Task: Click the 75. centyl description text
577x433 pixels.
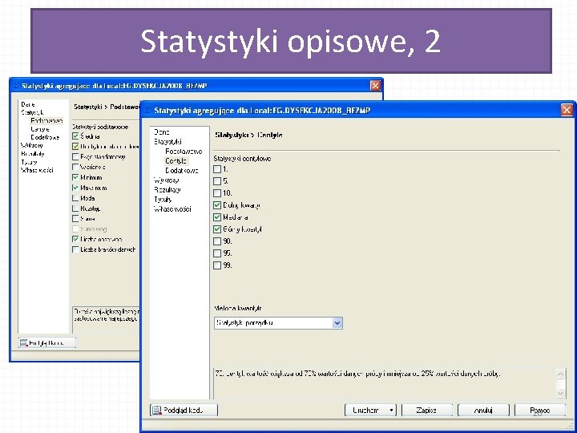Action: coord(357,374)
